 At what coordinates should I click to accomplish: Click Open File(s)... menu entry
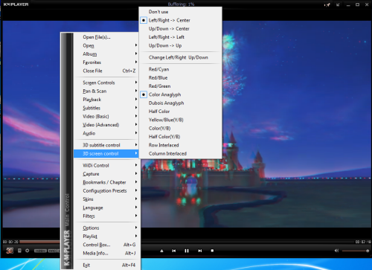(106, 37)
